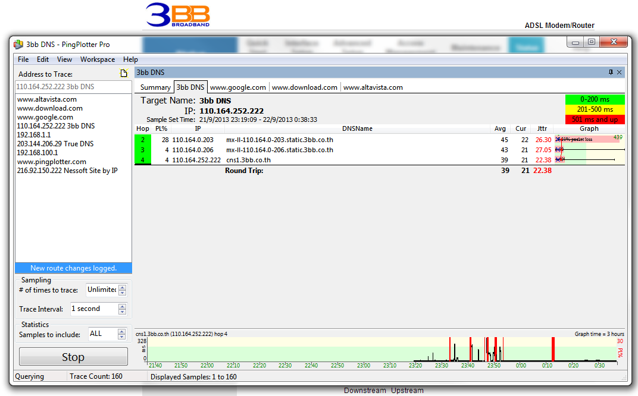Click the Avg column header
Image resolution: width=638 pixels, height=396 pixels.
[500, 128]
